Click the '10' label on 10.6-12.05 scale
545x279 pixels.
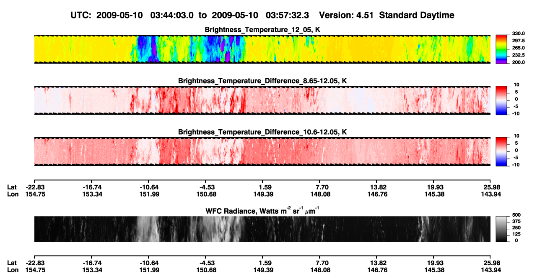(516, 136)
